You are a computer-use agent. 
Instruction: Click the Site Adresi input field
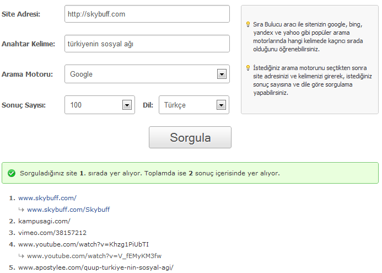[147, 14]
